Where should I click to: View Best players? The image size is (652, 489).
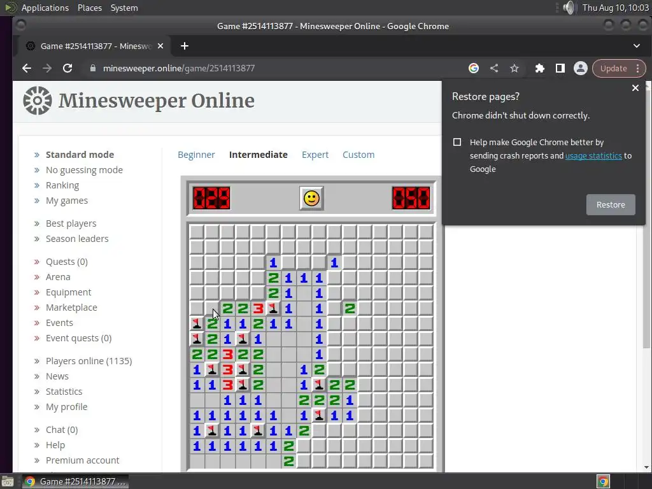click(71, 223)
